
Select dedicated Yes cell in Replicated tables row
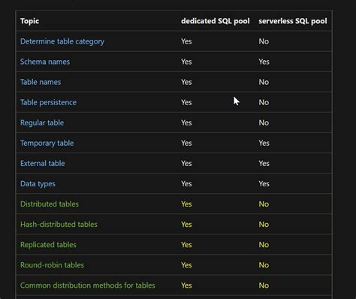click(186, 245)
